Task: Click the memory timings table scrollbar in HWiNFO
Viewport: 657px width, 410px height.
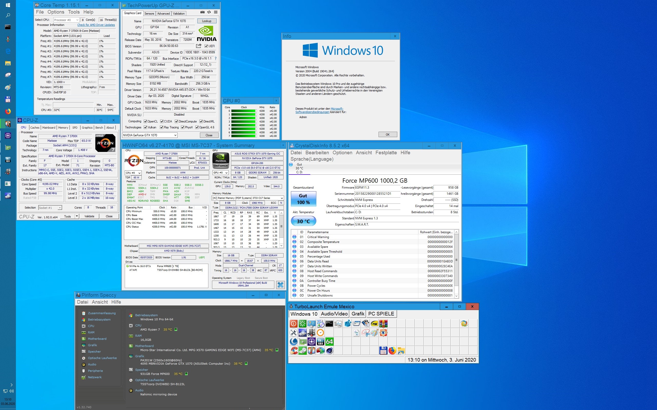Action: [x=281, y=229]
